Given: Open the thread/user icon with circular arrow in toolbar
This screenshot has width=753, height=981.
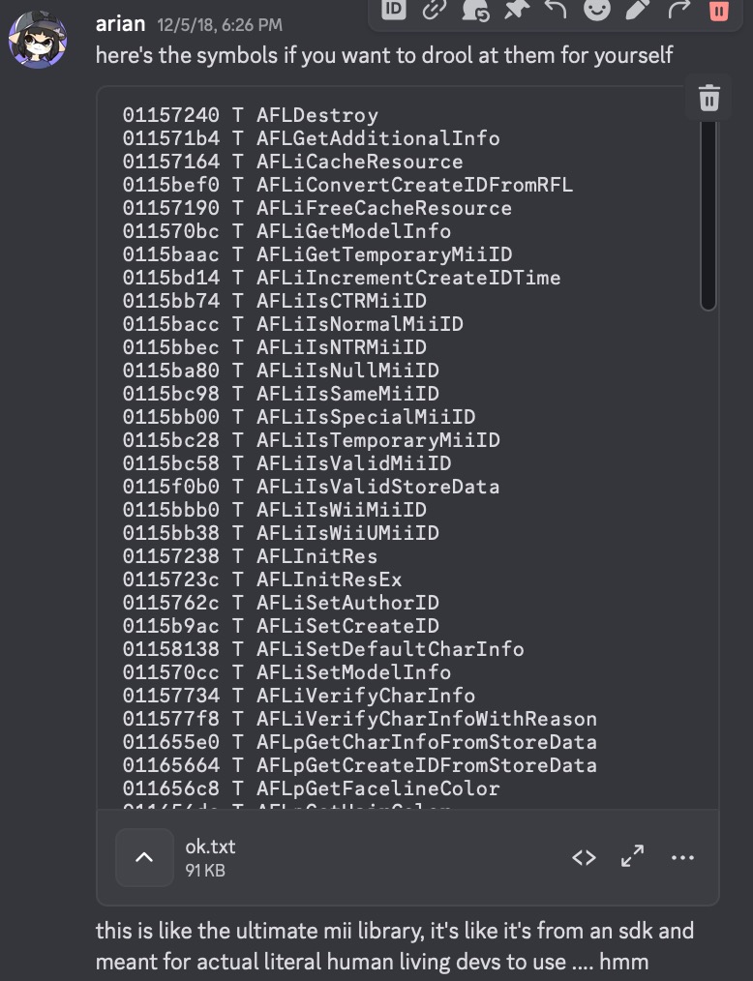Looking at the screenshot, I should (474, 9).
